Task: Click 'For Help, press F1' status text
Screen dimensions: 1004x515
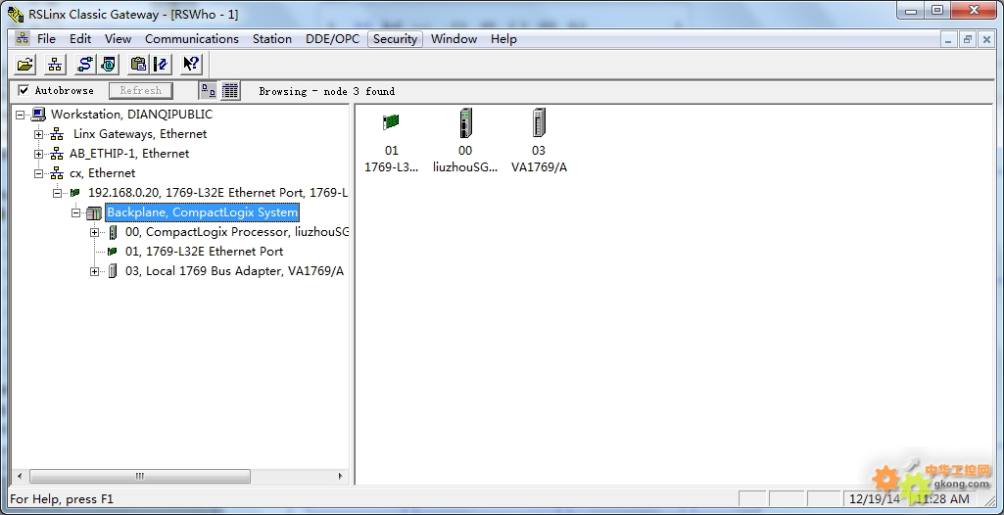Action: click(62, 499)
